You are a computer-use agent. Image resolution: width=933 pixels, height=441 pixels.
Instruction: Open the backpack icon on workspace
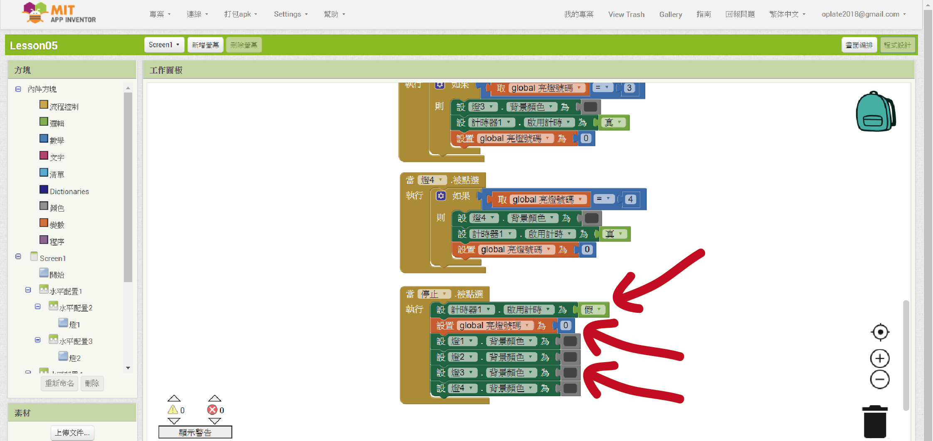tap(875, 112)
